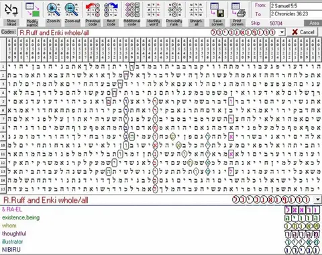Click the From field with 2 Samuel 5:5
322x255 pixels.
pyautogui.click(x=296, y=6)
